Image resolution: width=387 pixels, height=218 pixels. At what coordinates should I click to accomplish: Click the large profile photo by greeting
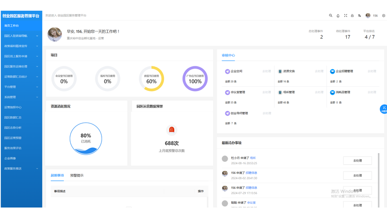(55, 34)
